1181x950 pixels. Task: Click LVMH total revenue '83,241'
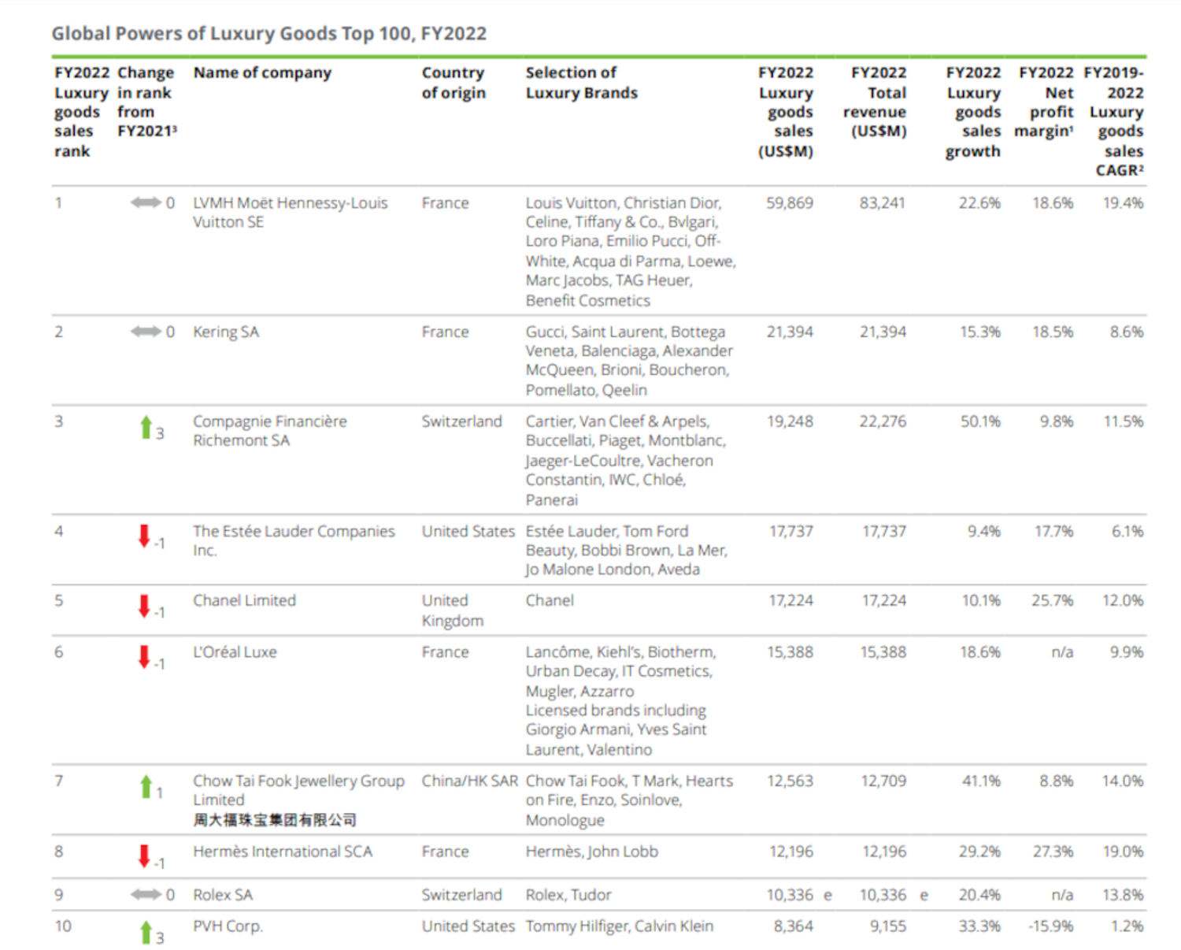pos(883,203)
